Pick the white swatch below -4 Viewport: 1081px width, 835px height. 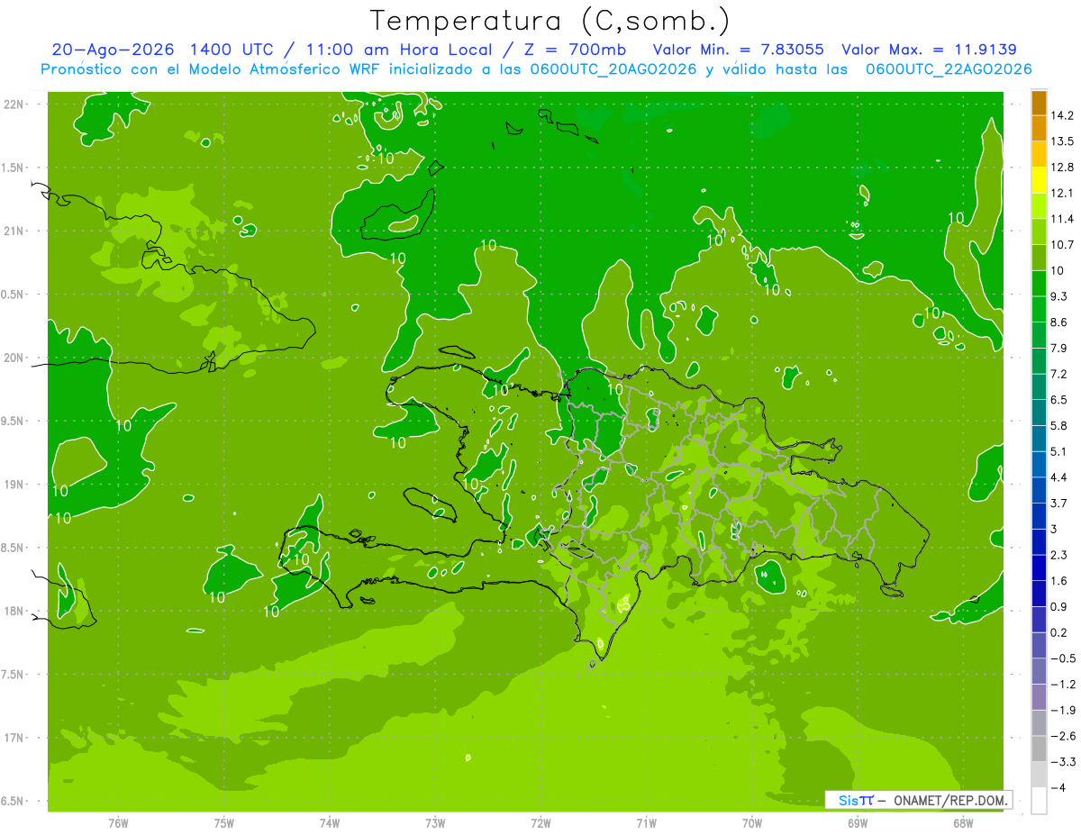point(1039,801)
